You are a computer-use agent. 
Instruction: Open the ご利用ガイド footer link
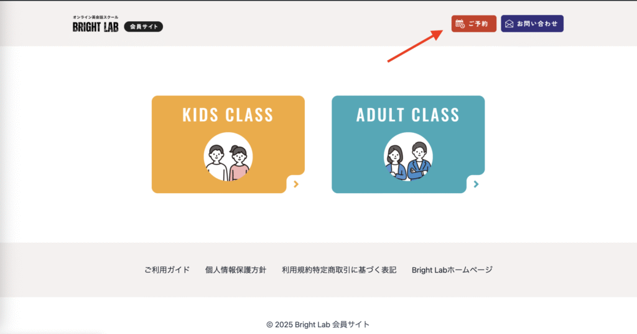tap(167, 270)
